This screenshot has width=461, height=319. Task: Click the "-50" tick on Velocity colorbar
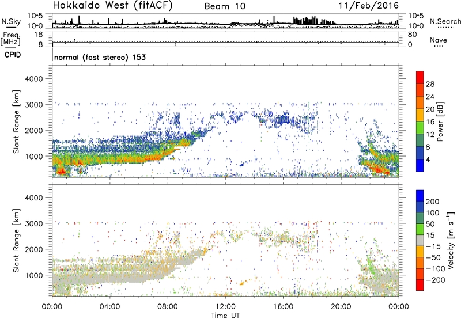[433, 257]
